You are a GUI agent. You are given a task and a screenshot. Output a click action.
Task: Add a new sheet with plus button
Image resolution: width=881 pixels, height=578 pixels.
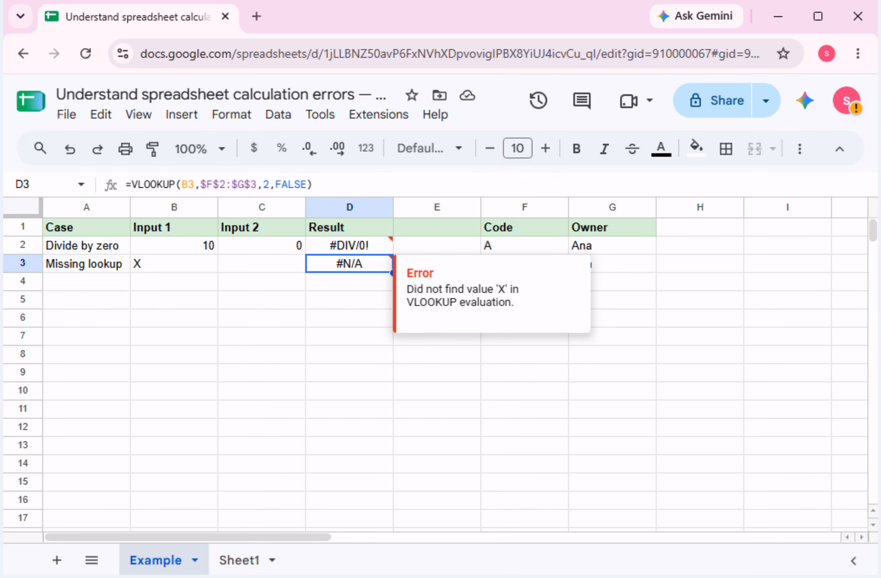pyautogui.click(x=57, y=560)
